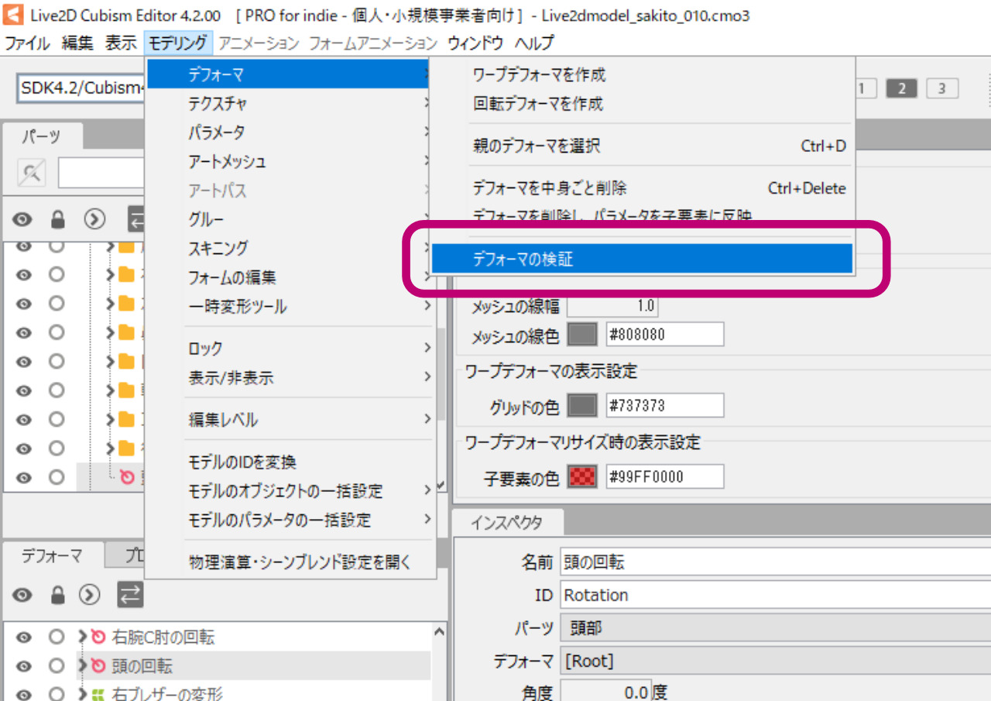This screenshot has height=701, width=991.
Task: Open the パラメータ submenu
Action: coord(290,132)
